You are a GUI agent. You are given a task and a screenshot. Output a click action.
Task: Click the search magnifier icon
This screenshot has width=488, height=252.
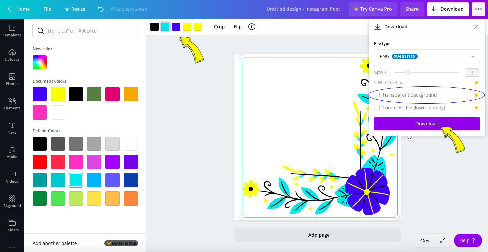point(41,31)
